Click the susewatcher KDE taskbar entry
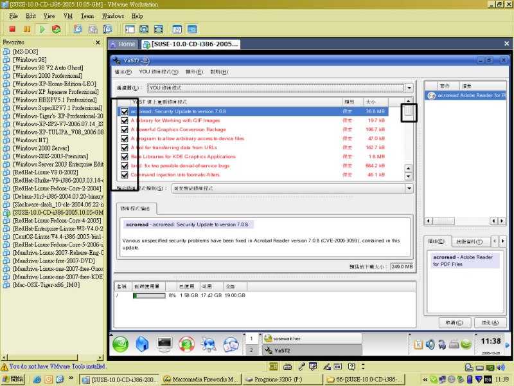 (x=312, y=338)
